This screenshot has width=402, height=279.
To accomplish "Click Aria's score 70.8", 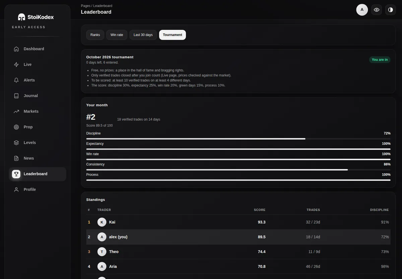I will pyautogui.click(x=262, y=267).
